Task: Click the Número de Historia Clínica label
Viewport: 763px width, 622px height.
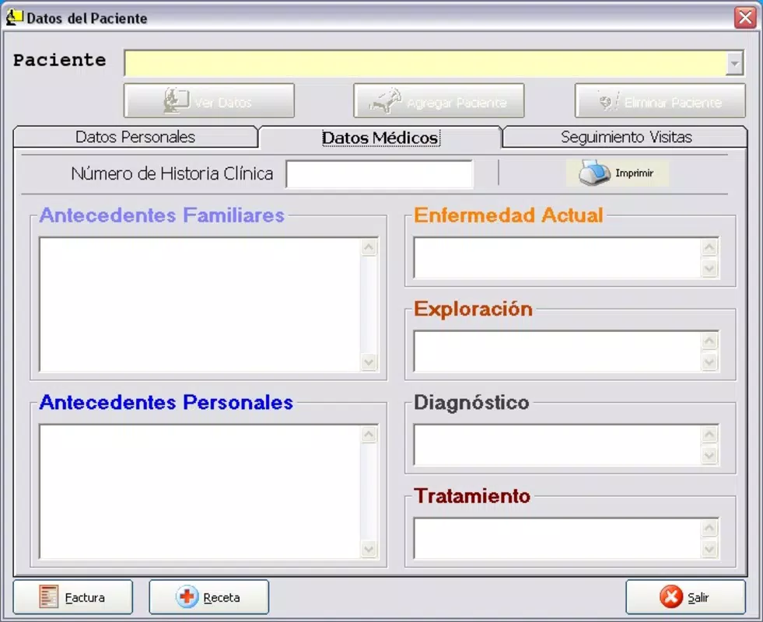Action: click(x=172, y=173)
